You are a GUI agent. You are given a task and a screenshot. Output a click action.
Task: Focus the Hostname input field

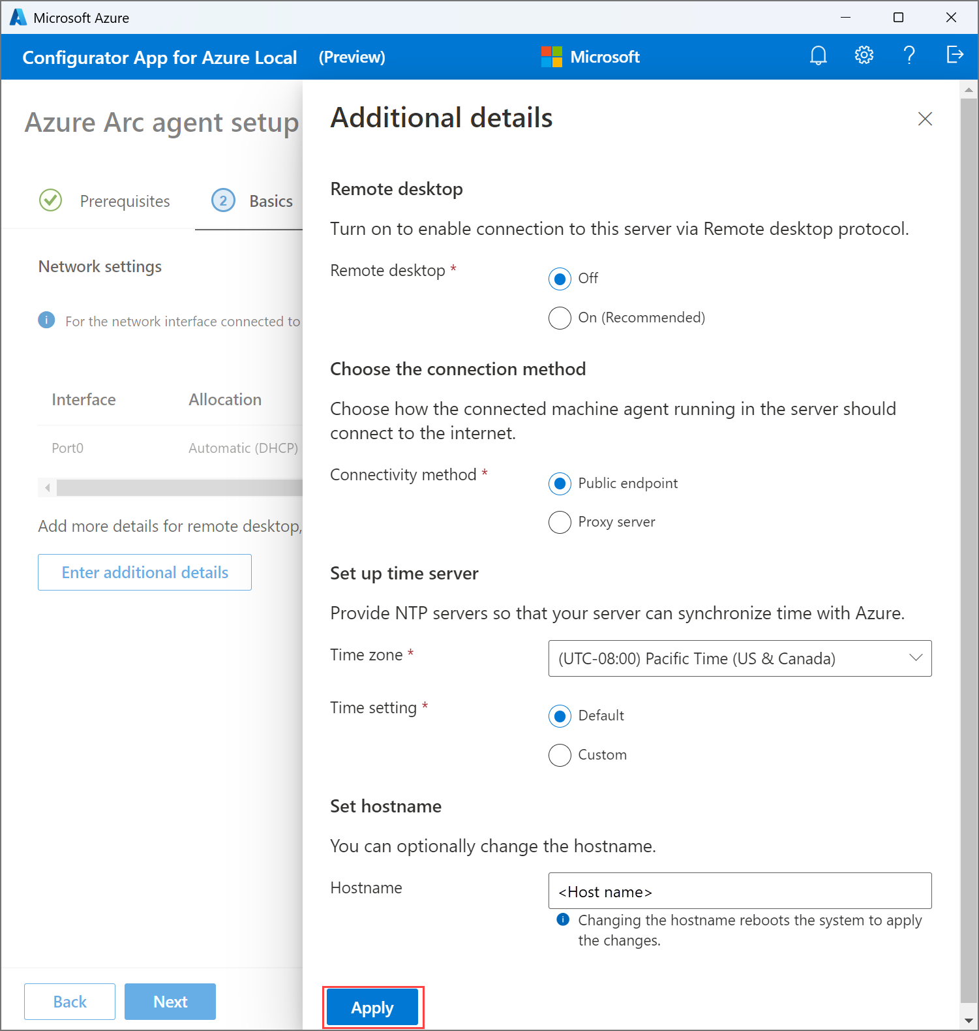740,891
